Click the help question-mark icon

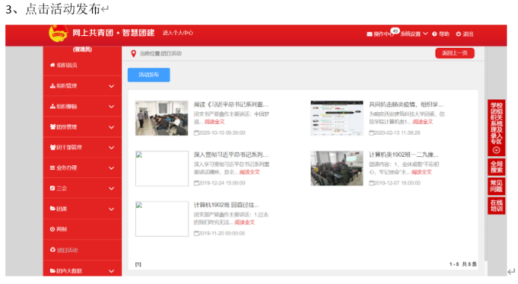434,34
